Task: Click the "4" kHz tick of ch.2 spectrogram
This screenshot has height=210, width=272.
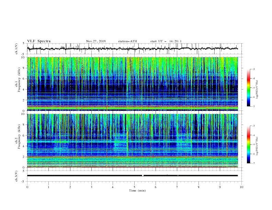Action: [x=24, y=146]
